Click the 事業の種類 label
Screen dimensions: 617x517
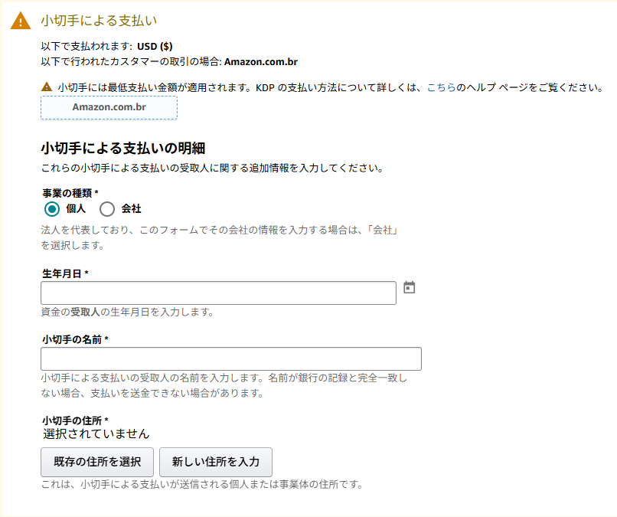[70, 193]
